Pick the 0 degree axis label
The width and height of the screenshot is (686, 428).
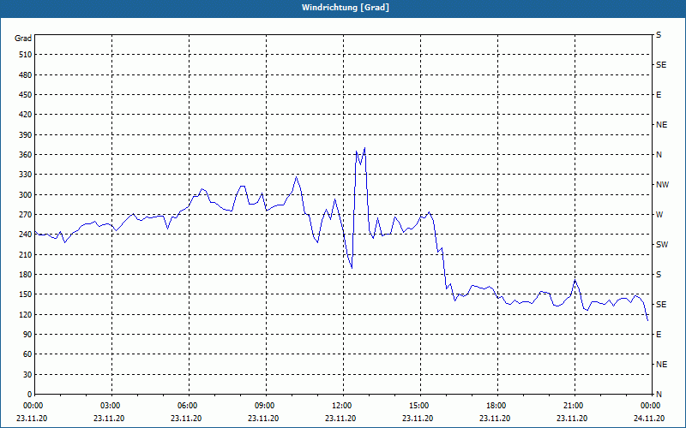(30, 395)
